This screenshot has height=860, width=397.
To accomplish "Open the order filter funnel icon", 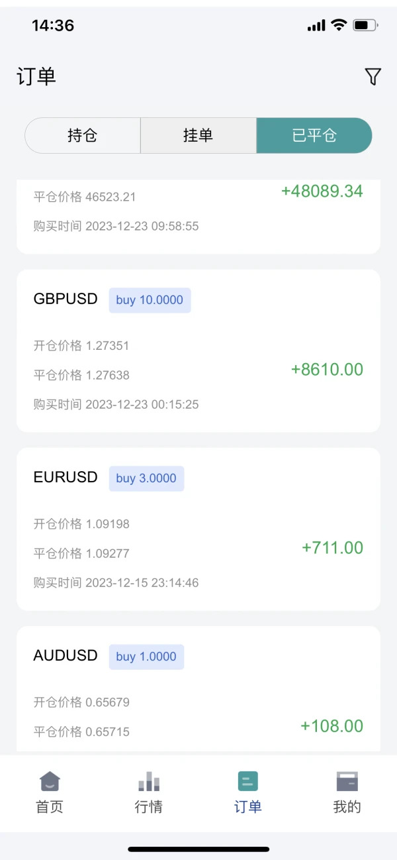I will point(373,77).
